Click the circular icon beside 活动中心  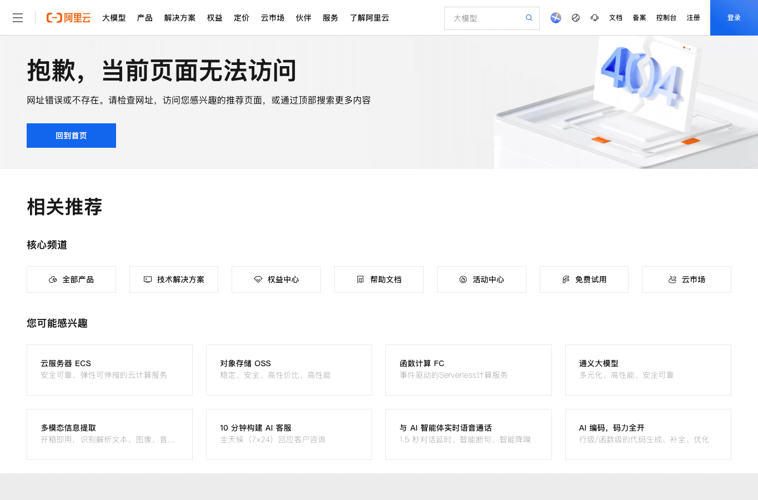(463, 279)
